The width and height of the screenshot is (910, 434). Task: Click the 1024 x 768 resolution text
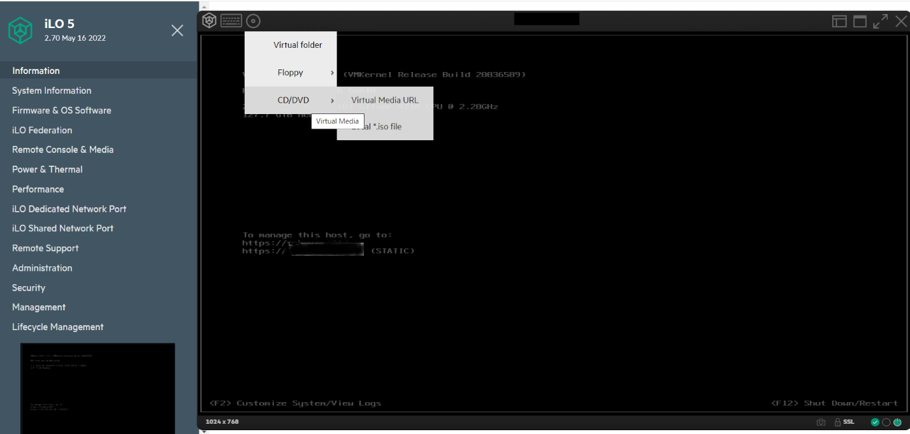(222, 422)
